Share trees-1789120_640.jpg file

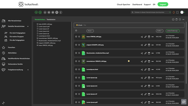[x=142, y=37]
